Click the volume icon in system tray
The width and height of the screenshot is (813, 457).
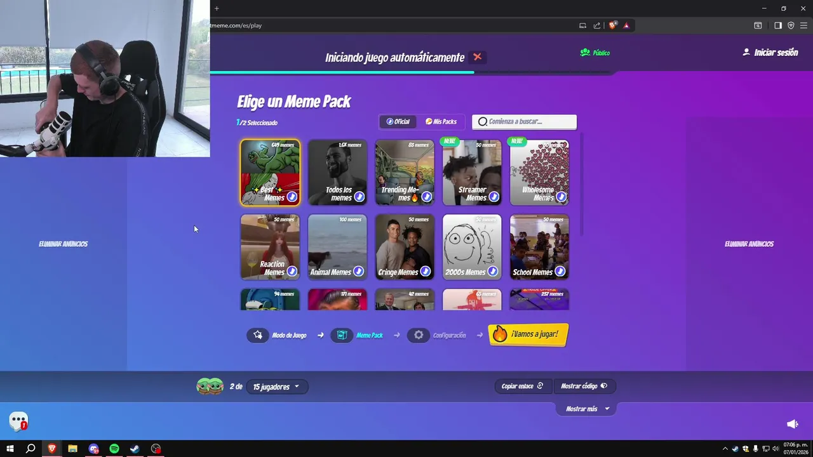click(x=776, y=449)
